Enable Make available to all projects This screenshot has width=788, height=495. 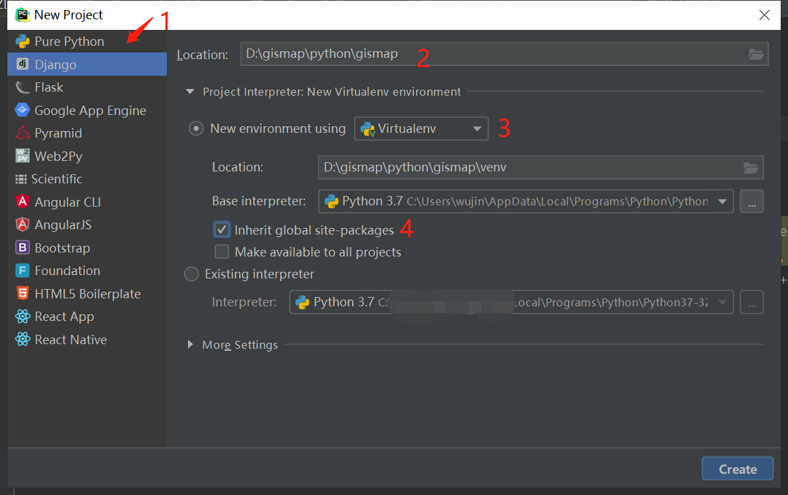(222, 252)
